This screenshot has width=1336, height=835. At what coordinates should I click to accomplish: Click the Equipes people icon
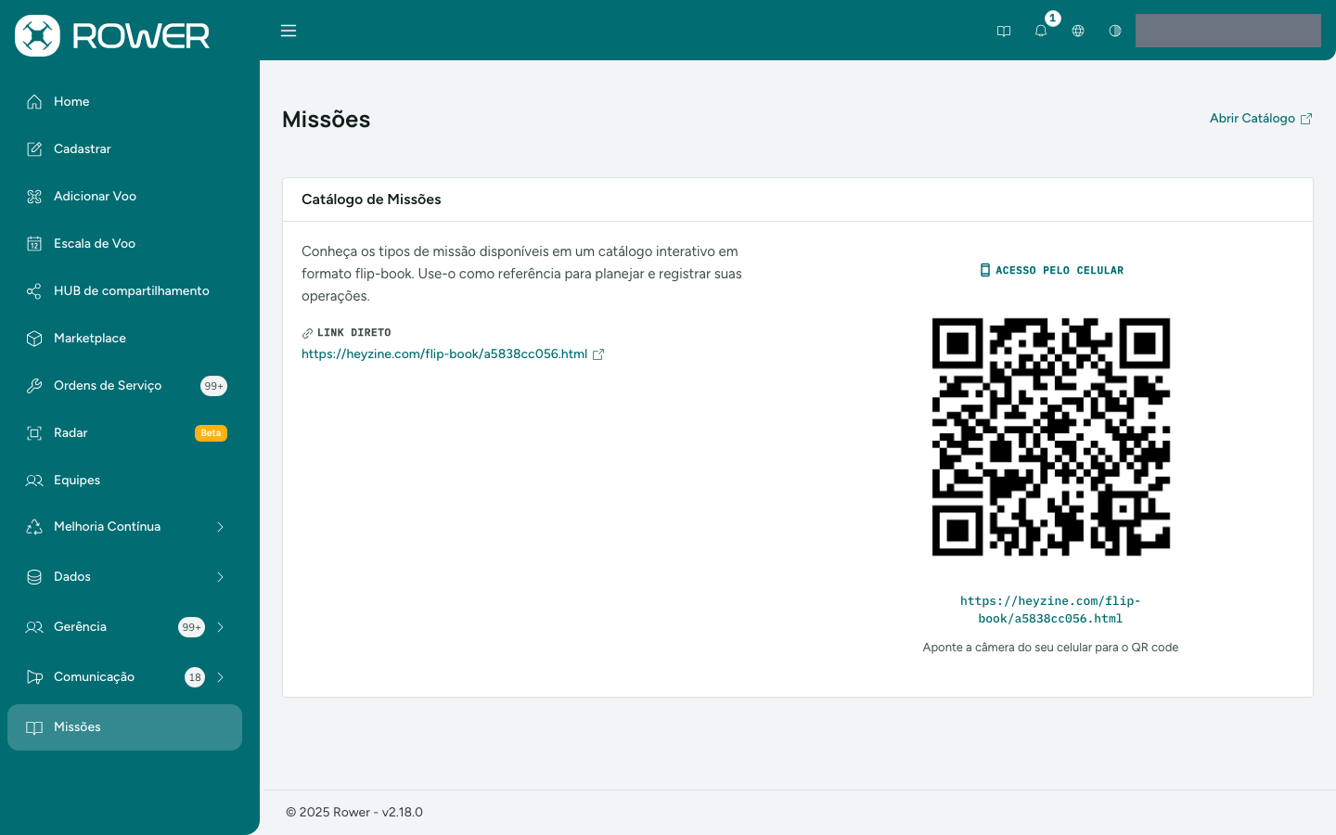pos(34,480)
